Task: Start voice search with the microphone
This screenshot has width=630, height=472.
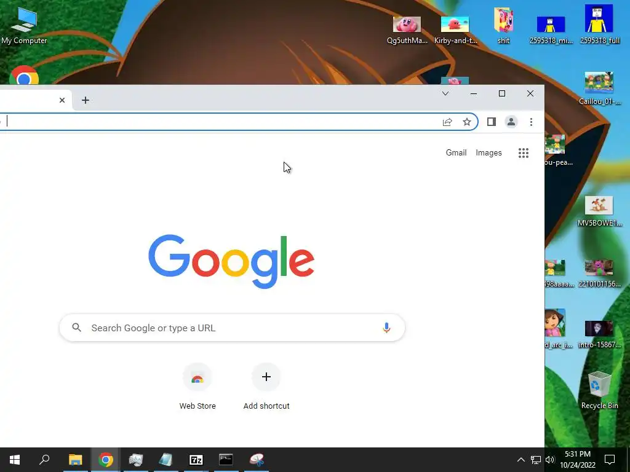Action: pos(386,328)
